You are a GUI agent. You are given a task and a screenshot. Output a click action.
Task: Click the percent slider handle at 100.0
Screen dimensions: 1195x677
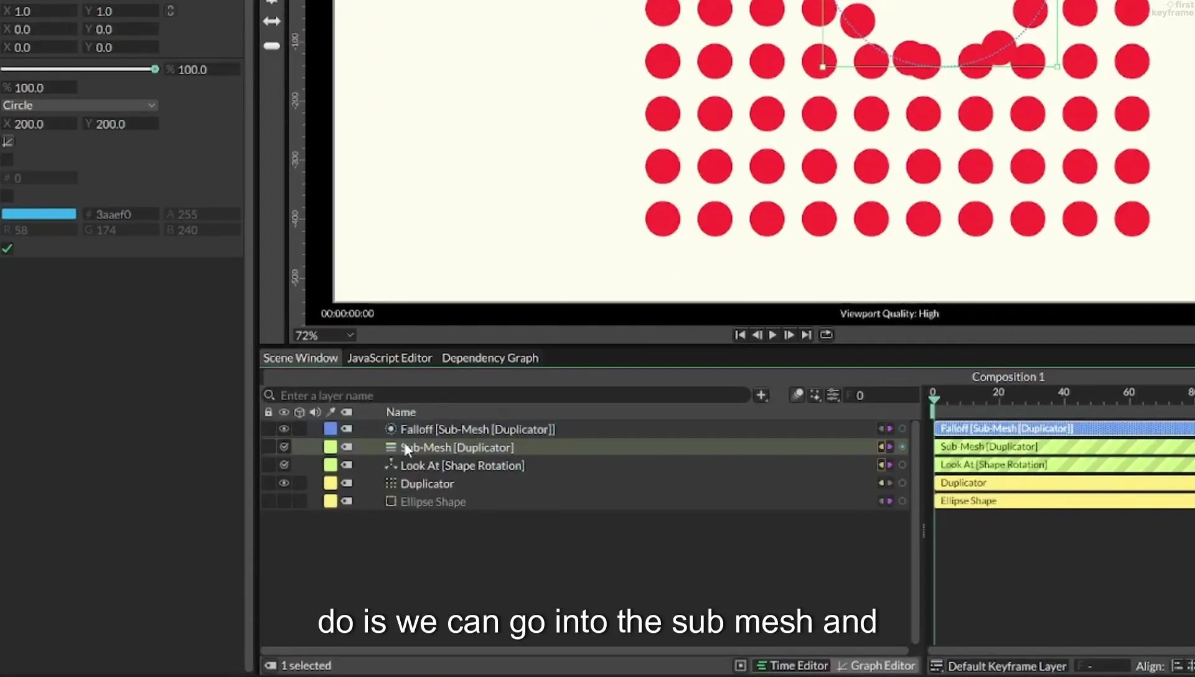tap(155, 69)
